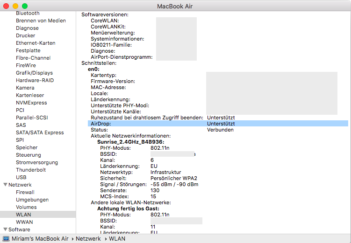Click the Netzwerk category label in sidebar
The height and width of the screenshot is (243, 351).
point(20,185)
